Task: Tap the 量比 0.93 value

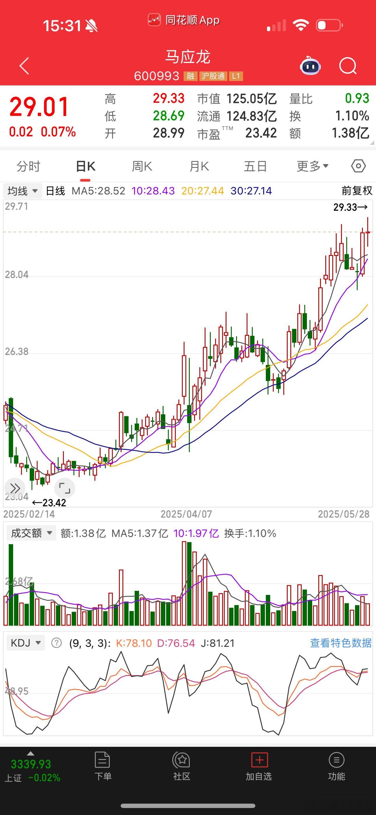Action: pos(357,99)
